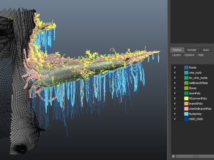Toggle visibility of flower layer
The width and height of the screenshot is (214, 160).
pyautogui.click(x=175, y=88)
